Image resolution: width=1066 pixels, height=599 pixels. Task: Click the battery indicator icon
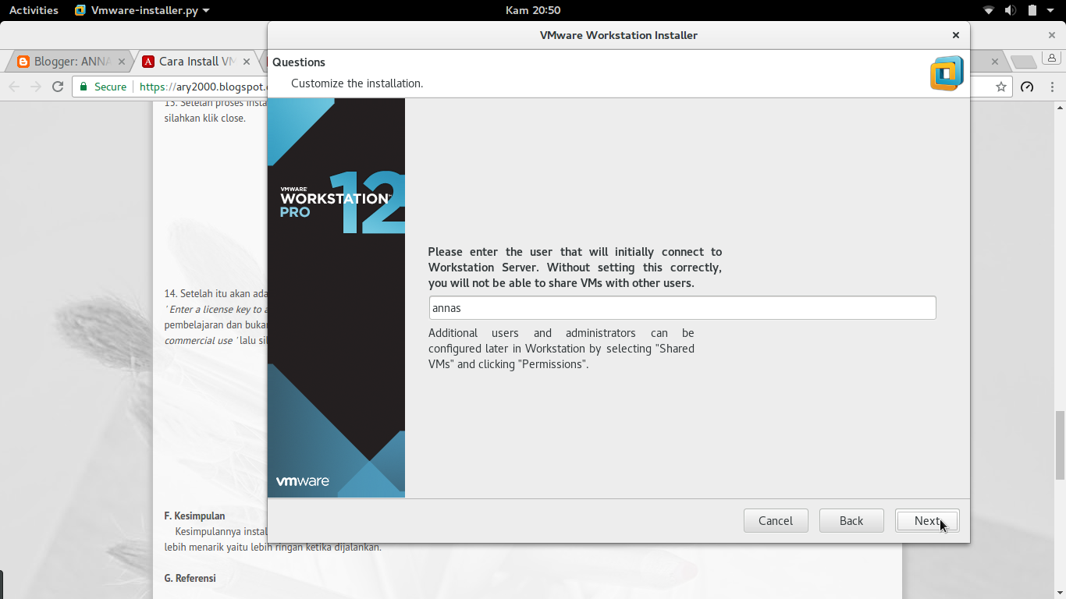click(1032, 10)
